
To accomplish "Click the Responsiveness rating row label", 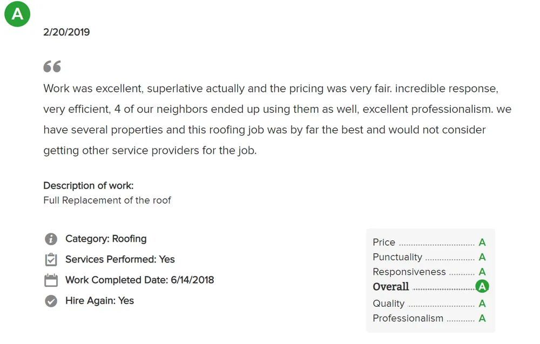I will [409, 272].
